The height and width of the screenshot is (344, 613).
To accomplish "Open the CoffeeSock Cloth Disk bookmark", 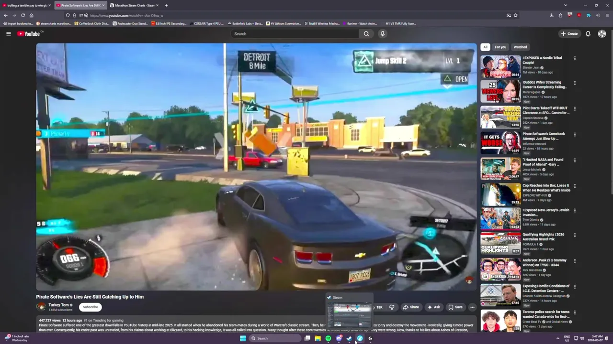I will click(92, 23).
